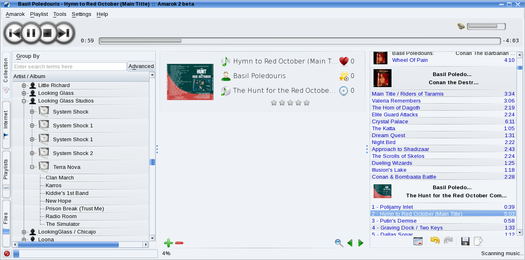Open the Playlist menu
Screen dimensions: 525x260
[39, 14]
